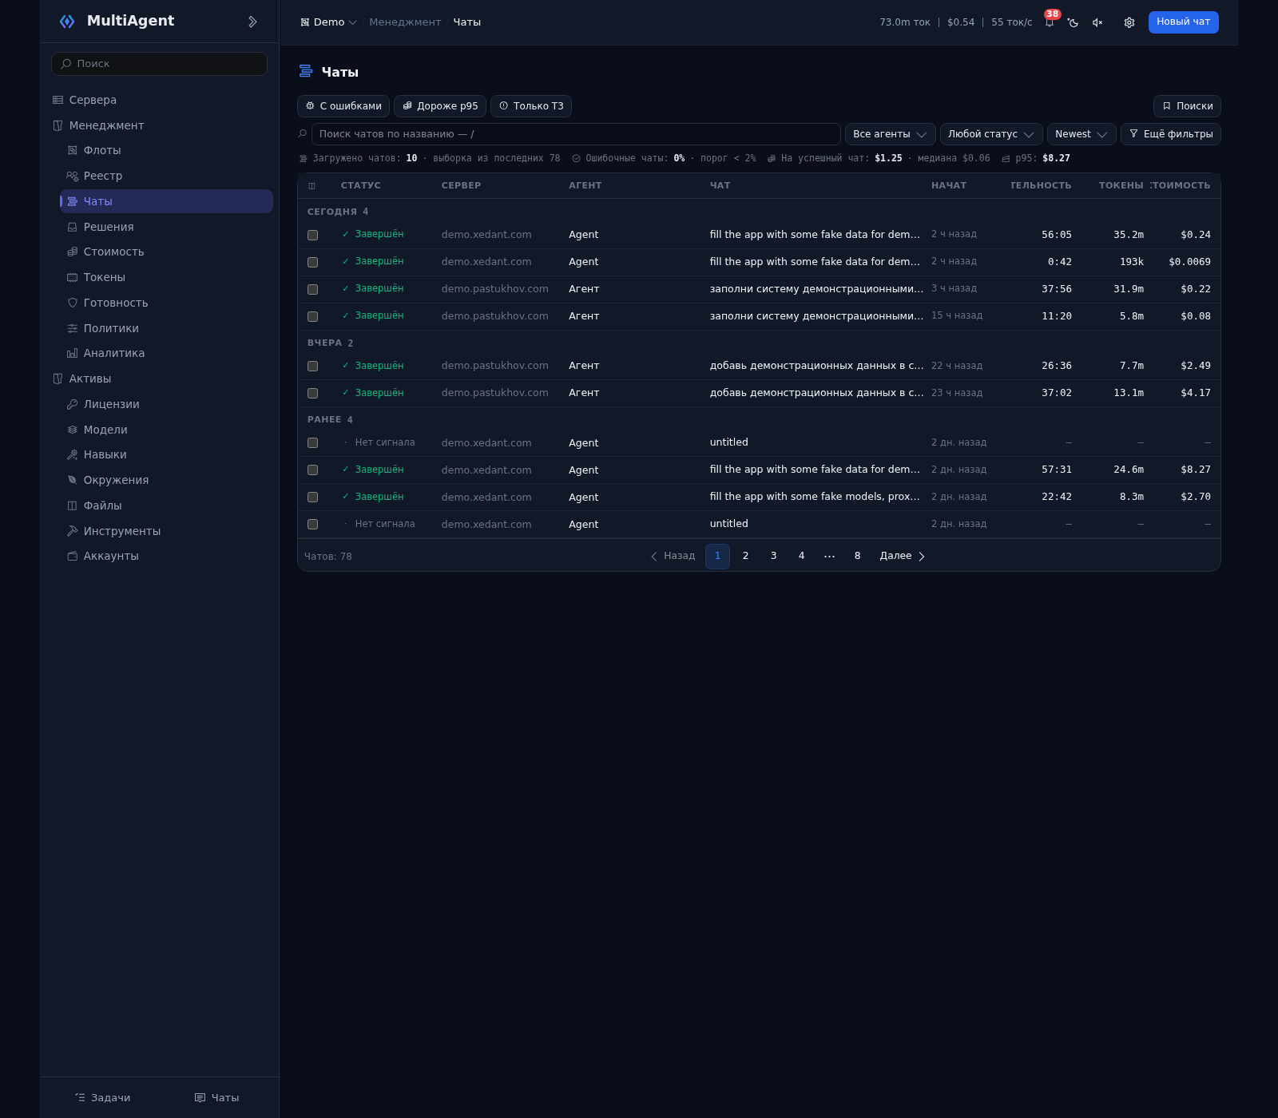Open the Все агенты dropdown
This screenshot has height=1118, width=1278.
[891, 134]
